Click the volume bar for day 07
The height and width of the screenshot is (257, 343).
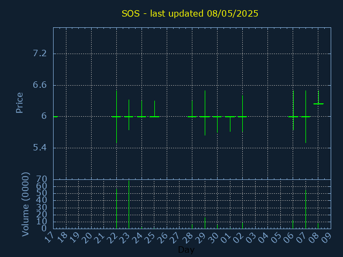coord(305,209)
